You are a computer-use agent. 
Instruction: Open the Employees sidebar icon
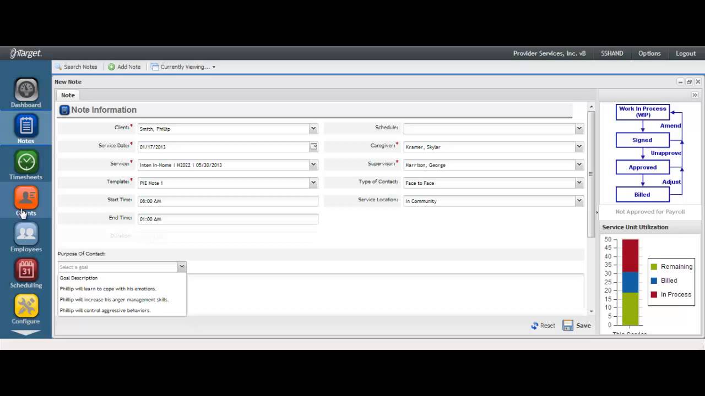(x=26, y=237)
